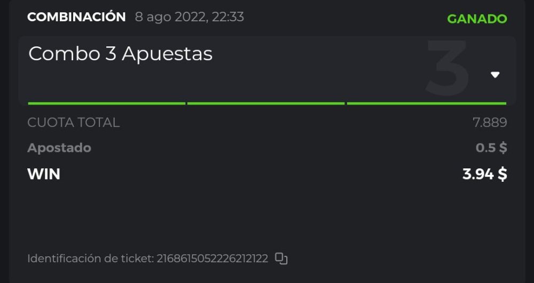Screen dimensions: 534x283
Task: Click the Identificación de ticket label
Action: point(90,259)
